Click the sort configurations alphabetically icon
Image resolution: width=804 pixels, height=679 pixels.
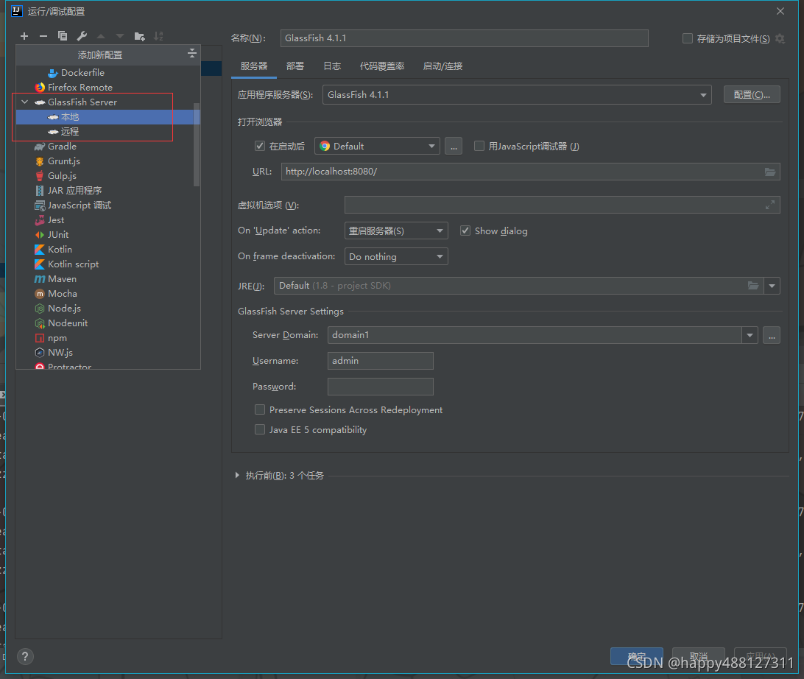click(158, 36)
